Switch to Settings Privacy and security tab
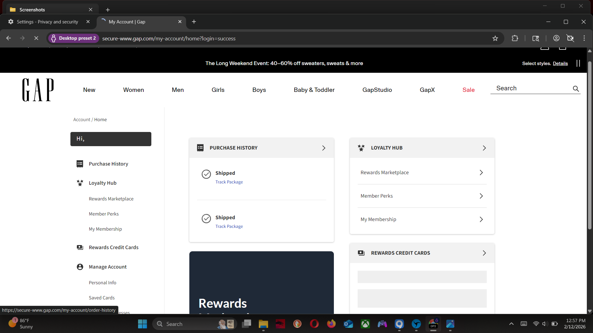 [x=47, y=22]
